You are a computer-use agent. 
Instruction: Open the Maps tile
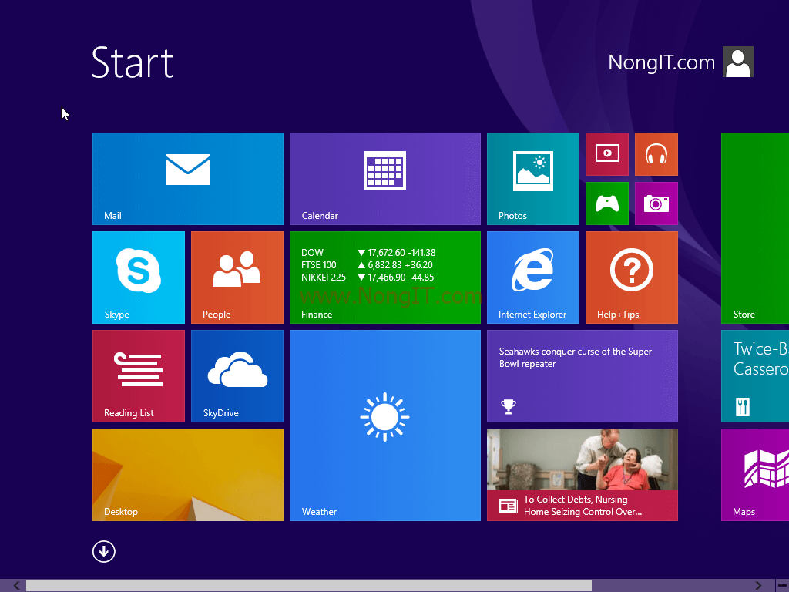click(755, 475)
